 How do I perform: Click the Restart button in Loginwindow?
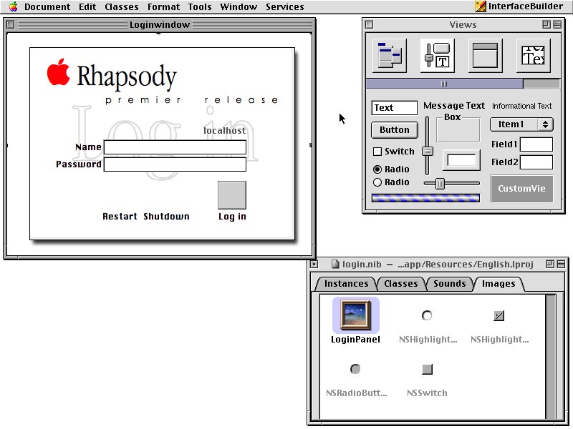pos(120,217)
